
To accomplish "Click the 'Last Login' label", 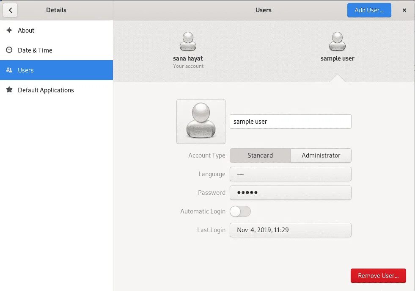I will coord(211,230).
